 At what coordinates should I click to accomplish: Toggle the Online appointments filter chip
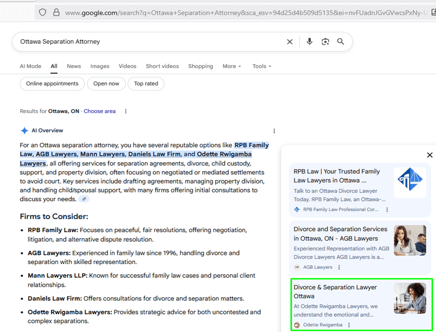(x=52, y=83)
